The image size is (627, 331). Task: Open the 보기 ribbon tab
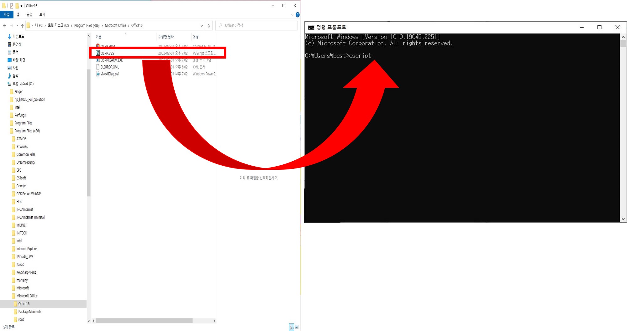click(x=42, y=14)
